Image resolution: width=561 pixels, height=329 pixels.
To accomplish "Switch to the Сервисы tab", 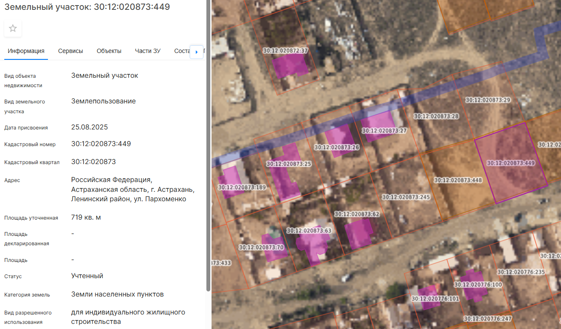I will 71,51.
